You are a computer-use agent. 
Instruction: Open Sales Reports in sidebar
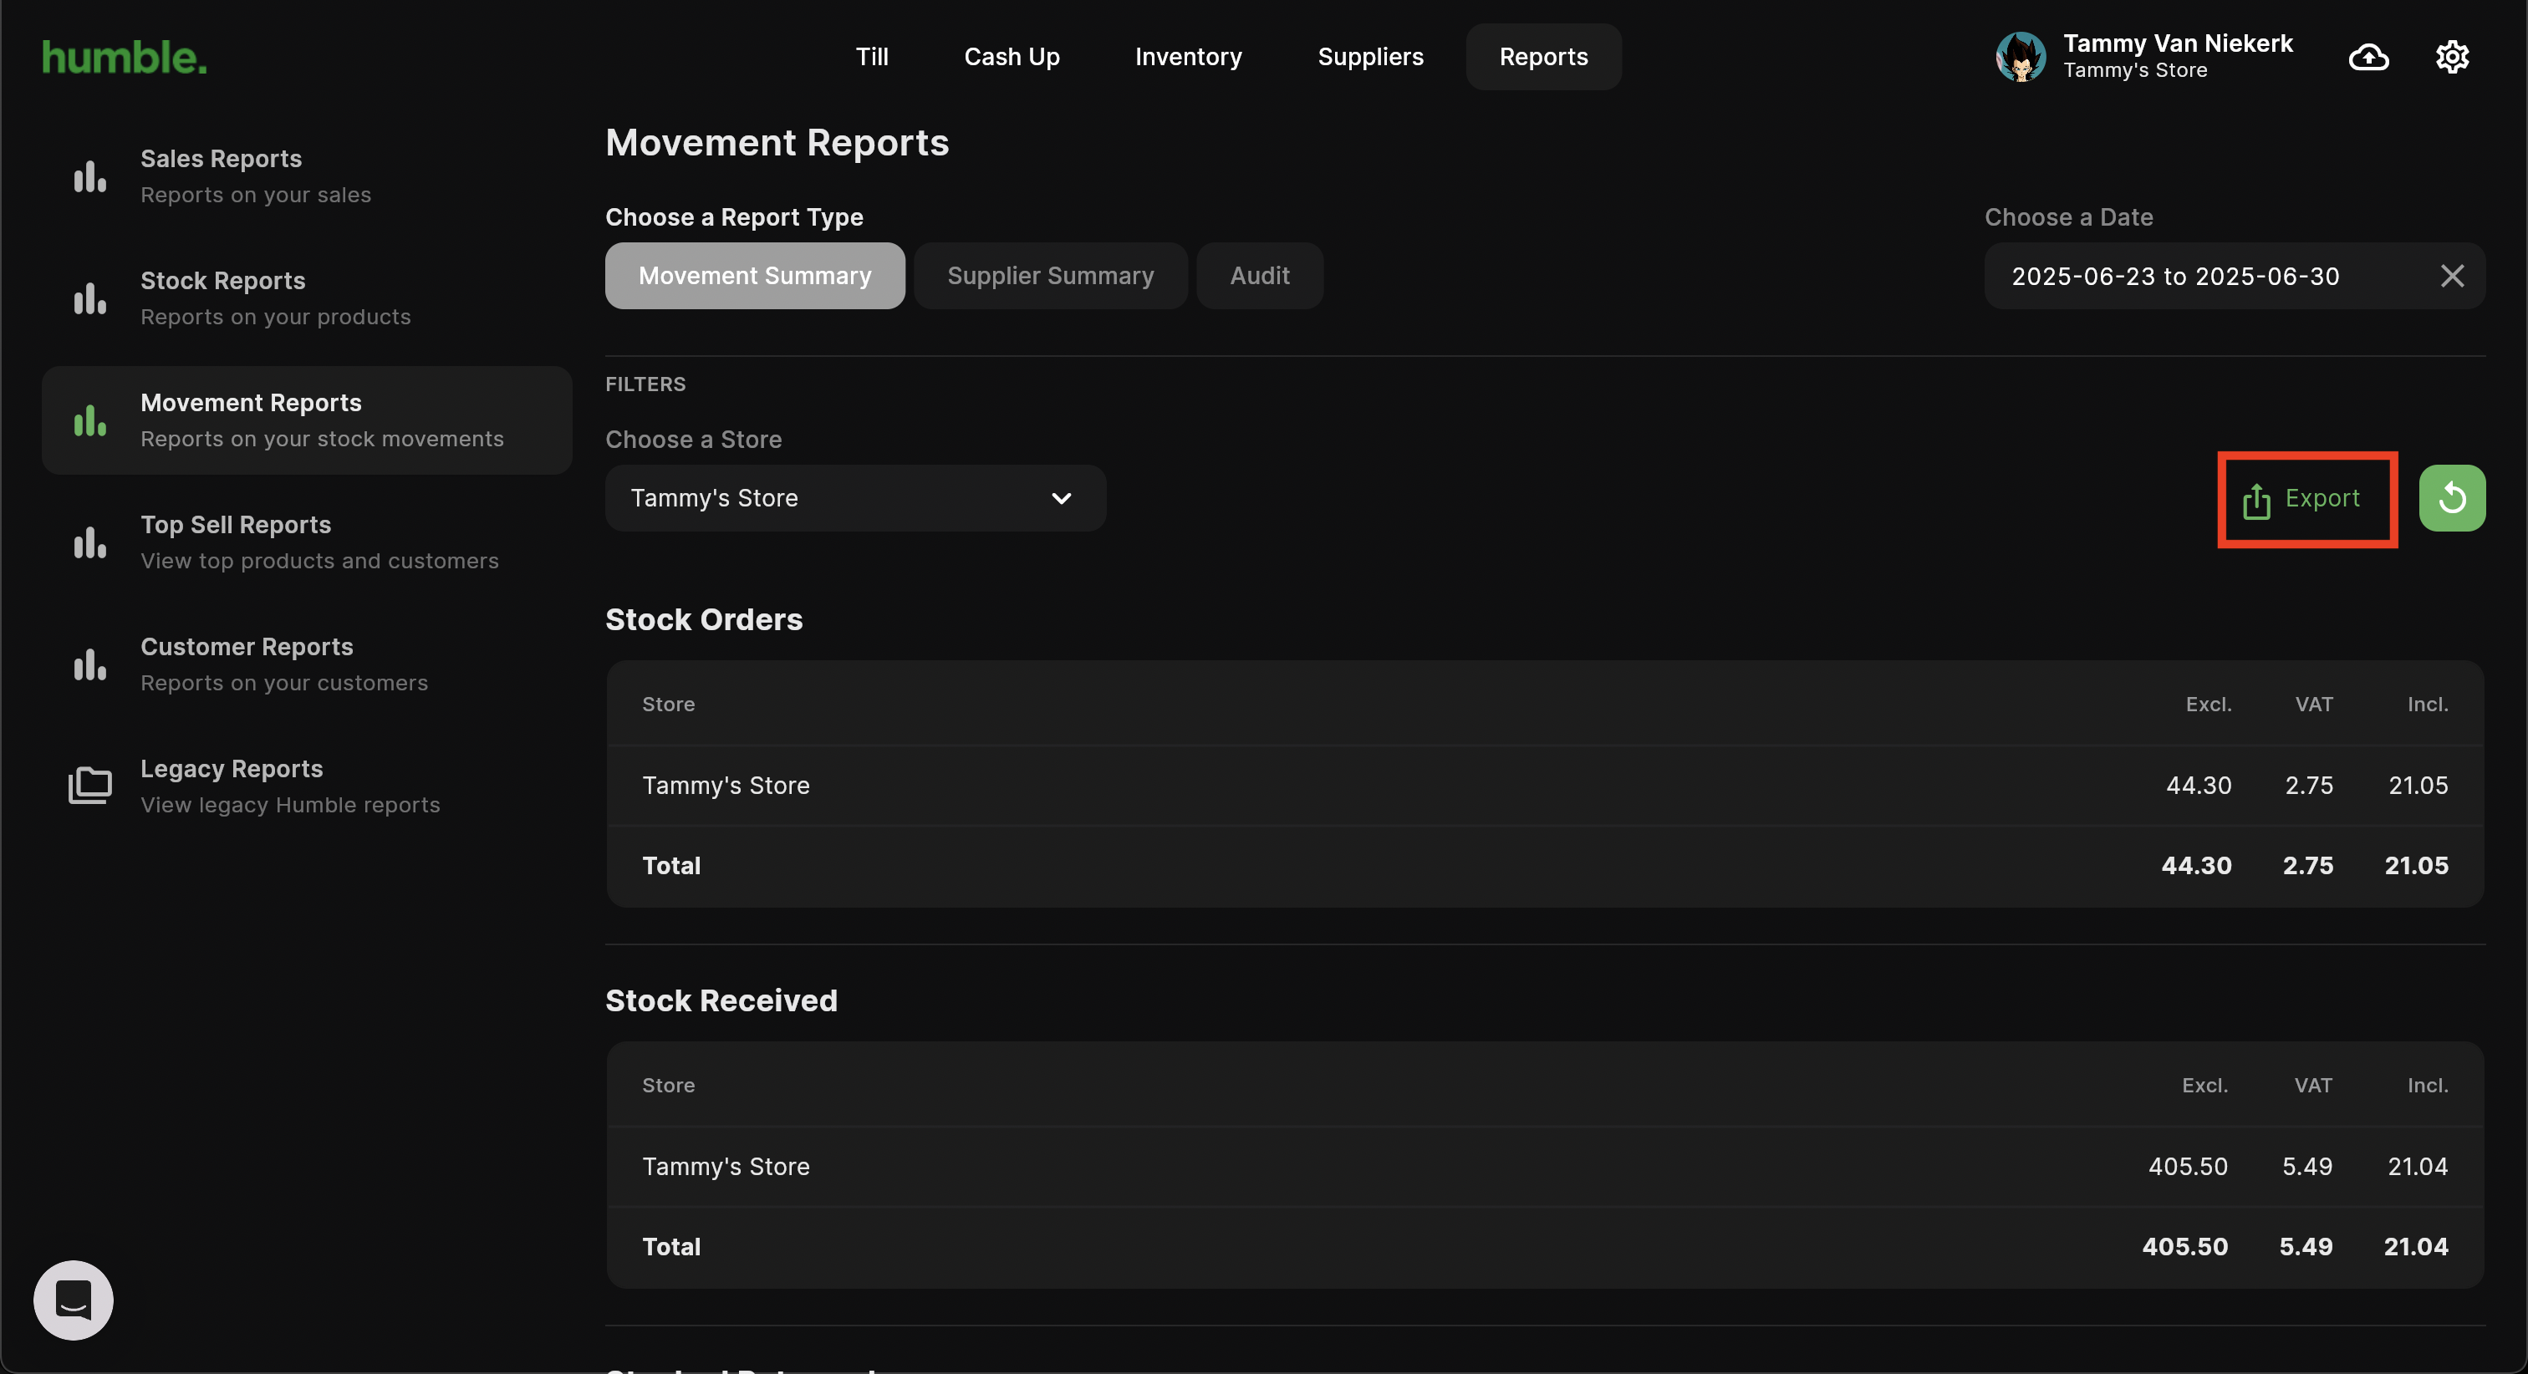tap(306, 176)
